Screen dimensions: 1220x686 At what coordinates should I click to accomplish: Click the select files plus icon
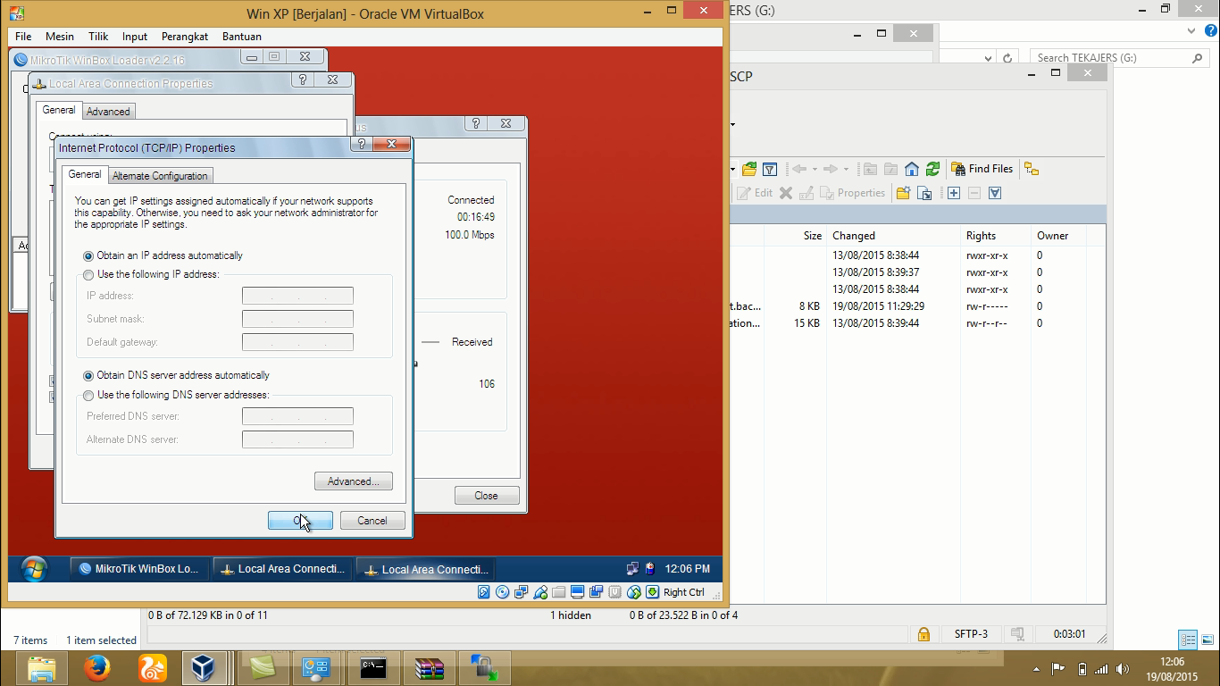click(954, 193)
